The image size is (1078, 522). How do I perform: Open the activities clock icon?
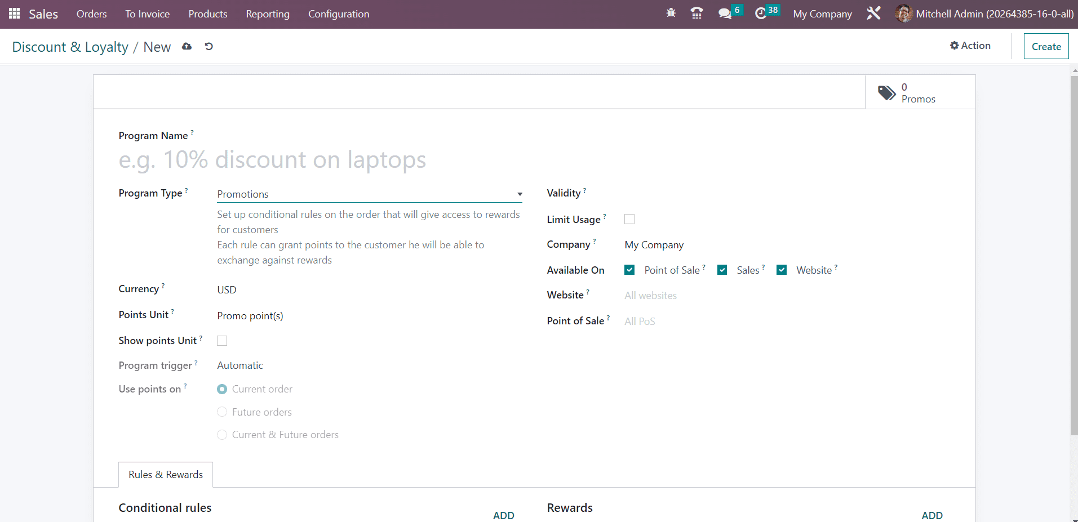(761, 14)
